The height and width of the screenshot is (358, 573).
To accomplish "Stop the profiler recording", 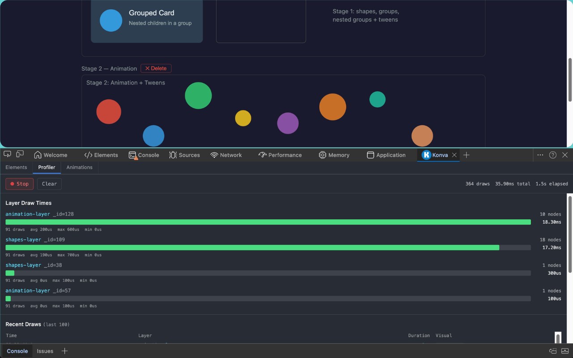I will [19, 183].
